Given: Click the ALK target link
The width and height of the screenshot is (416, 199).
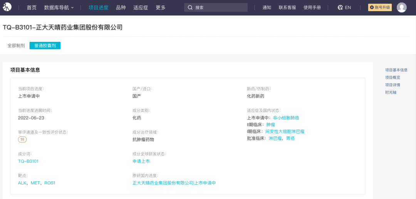Looking at the screenshot, I should pos(22,183).
